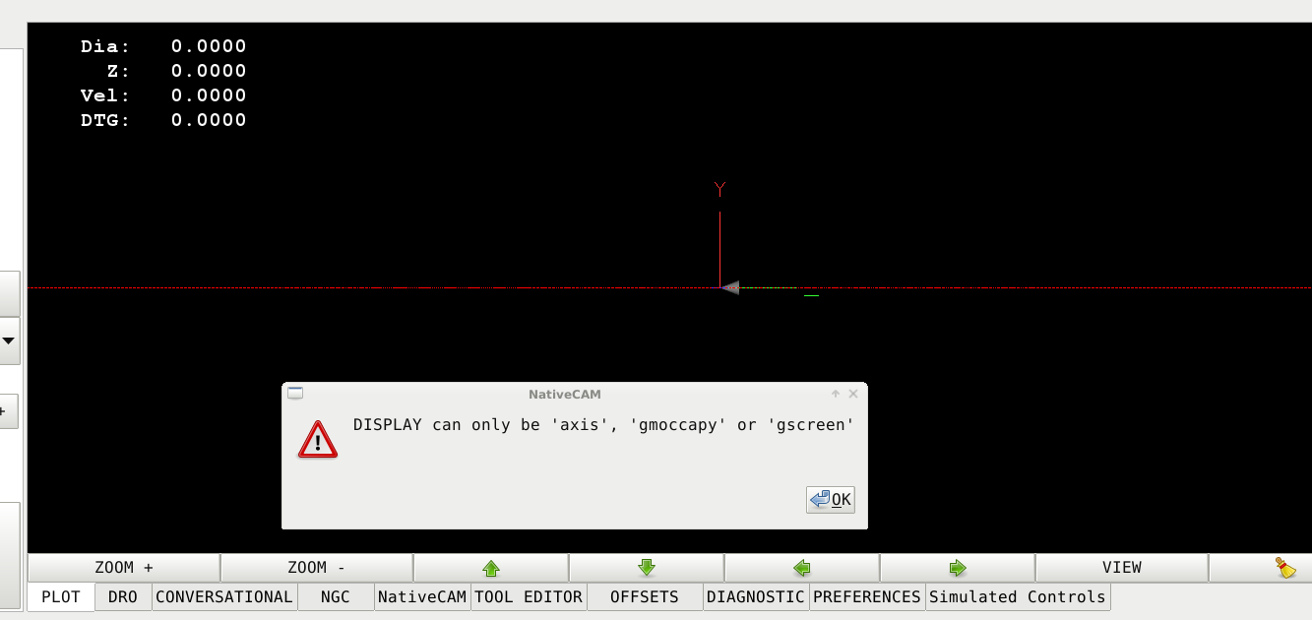This screenshot has height=620, width=1312.
Task: Go to the PREFERENCES tab
Action: pyautogui.click(x=867, y=597)
